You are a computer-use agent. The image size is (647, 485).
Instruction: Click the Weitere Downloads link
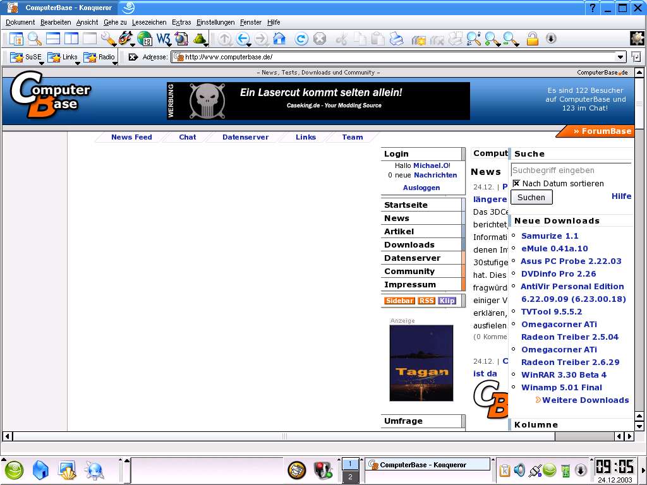coord(586,400)
